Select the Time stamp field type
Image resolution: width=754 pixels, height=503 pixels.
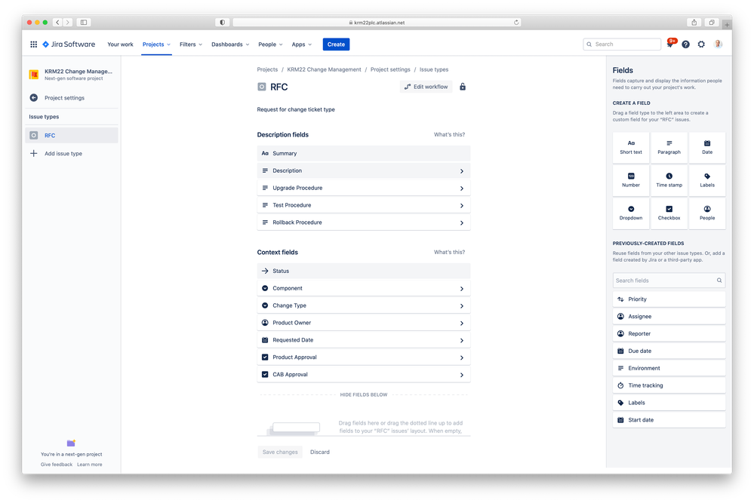669,180
